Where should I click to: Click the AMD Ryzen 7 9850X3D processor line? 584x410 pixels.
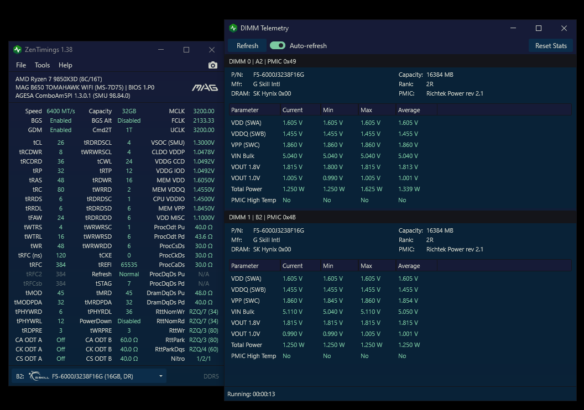(59, 79)
